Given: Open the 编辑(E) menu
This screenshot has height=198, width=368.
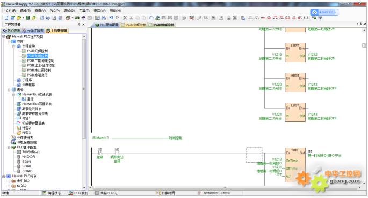Looking at the screenshot, I should 25,11.
